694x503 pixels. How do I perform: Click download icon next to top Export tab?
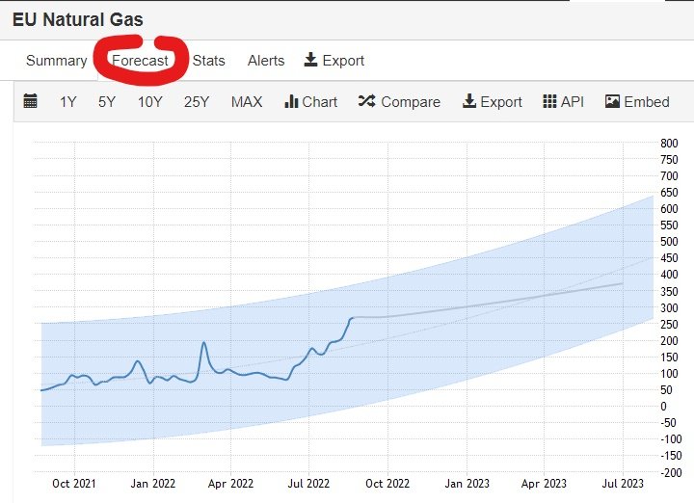click(x=310, y=60)
